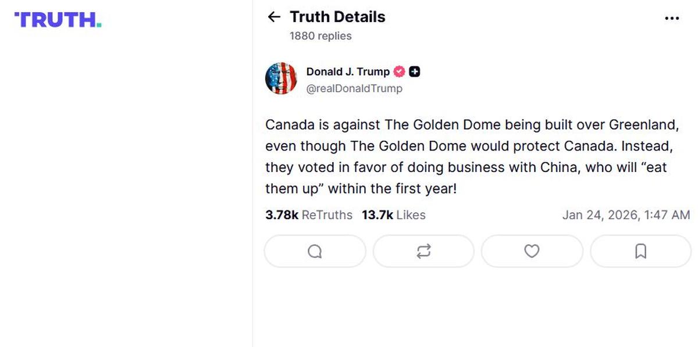Go back using the left arrow

[274, 17]
